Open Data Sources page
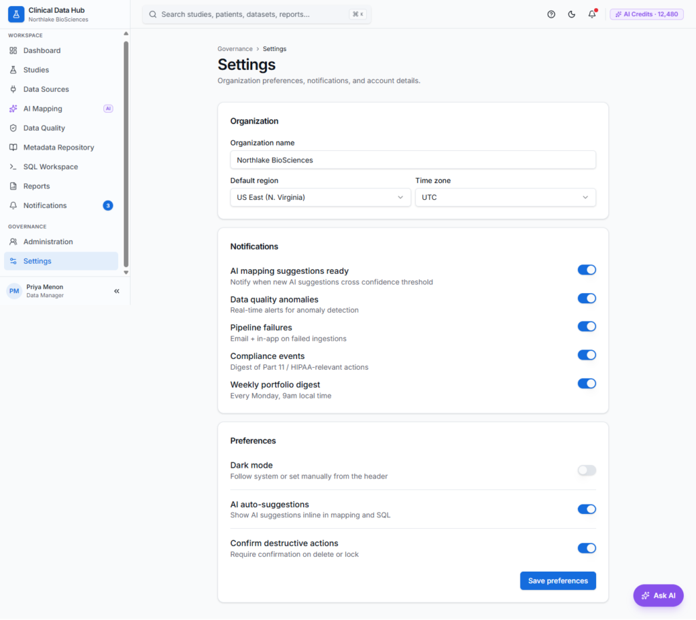696x620 pixels. [61, 89]
